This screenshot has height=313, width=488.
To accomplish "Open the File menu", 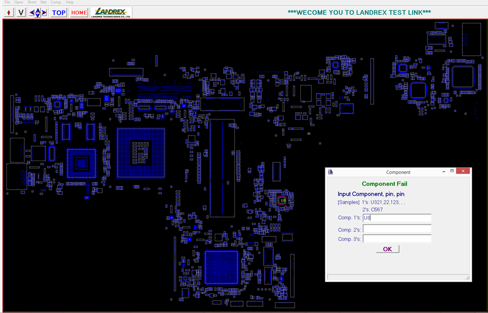I will click(7, 2).
